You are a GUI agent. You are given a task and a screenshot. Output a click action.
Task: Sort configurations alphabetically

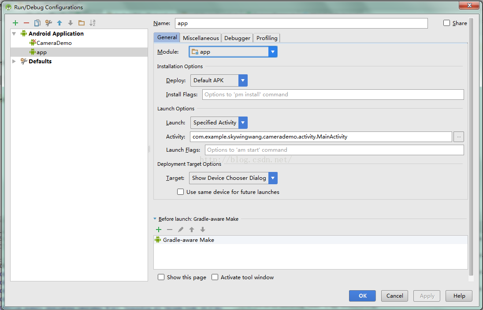[93, 23]
